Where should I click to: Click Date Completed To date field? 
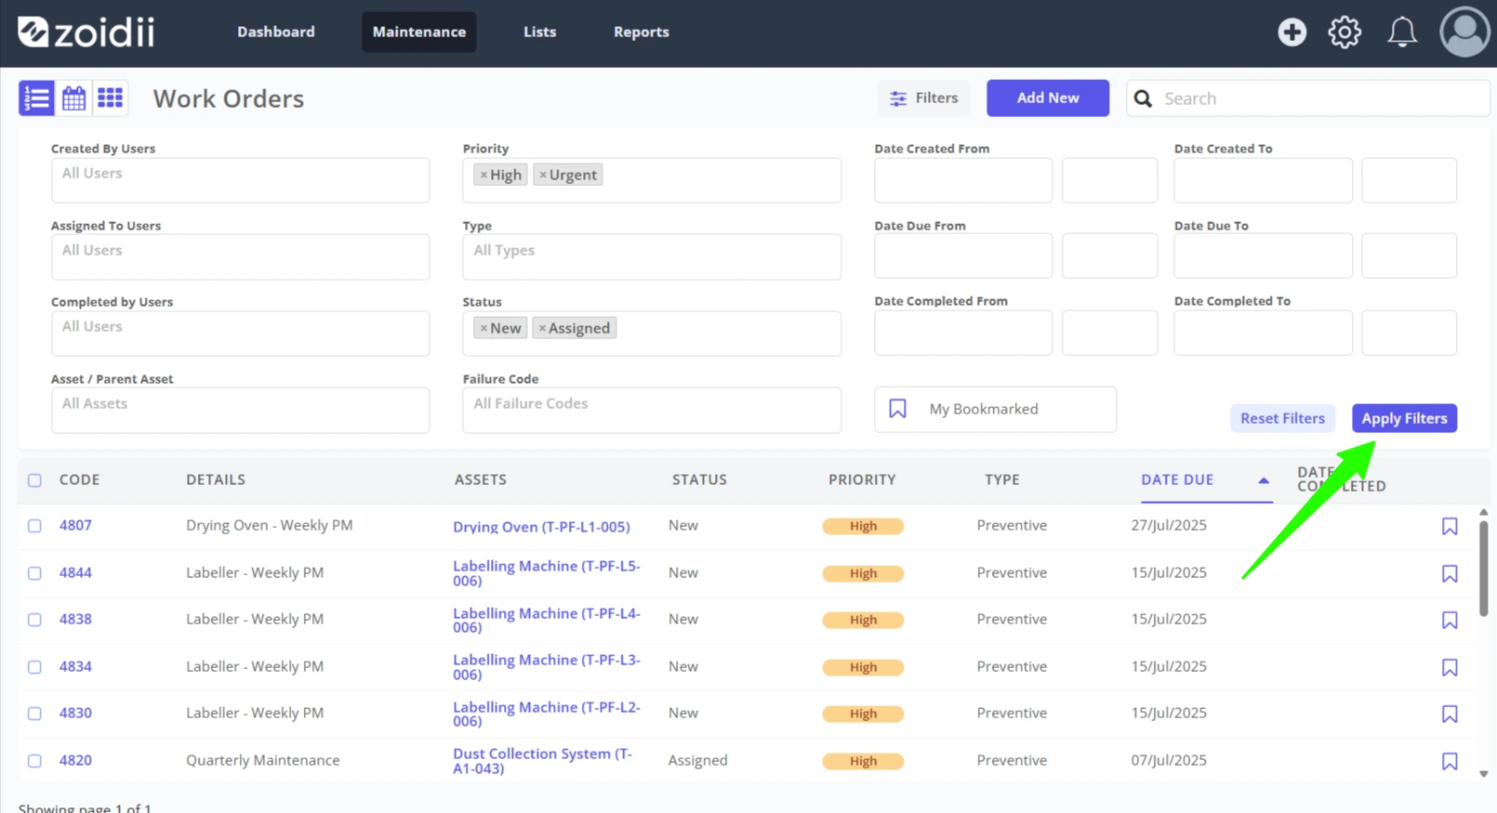[1263, 333]
